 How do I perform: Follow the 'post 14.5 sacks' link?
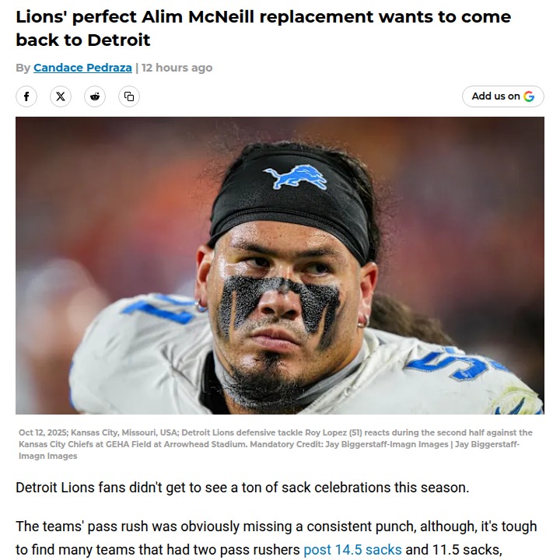click(x=352, y=550)
